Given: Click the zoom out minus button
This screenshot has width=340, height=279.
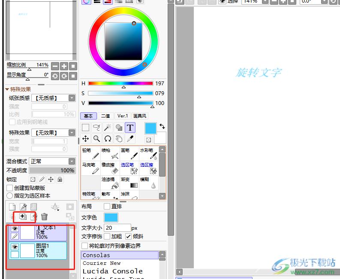Looking at the screenshot, I should (x=55, y=66).
